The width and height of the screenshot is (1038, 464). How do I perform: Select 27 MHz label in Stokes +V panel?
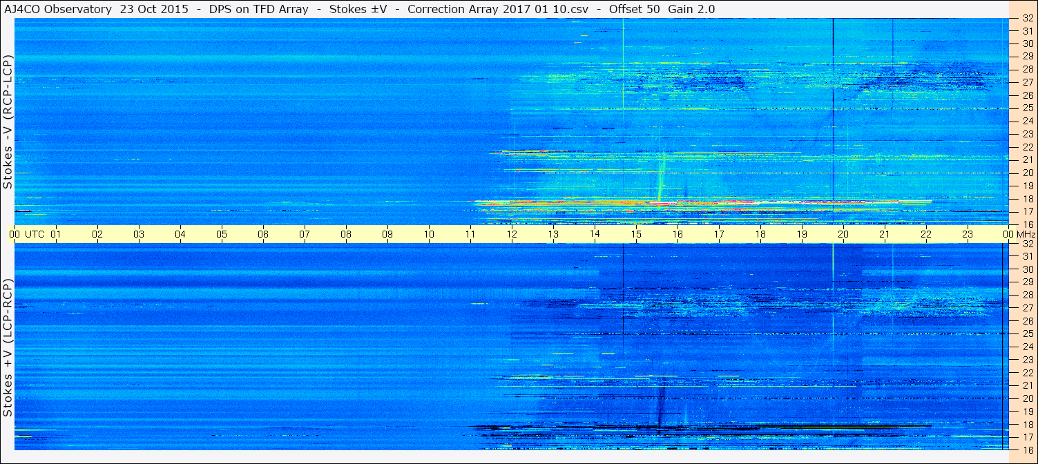1028,308
